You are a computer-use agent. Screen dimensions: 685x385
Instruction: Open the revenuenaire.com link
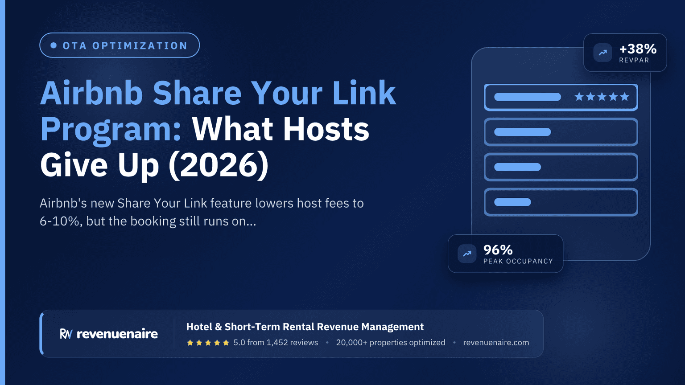pos(496,343)
